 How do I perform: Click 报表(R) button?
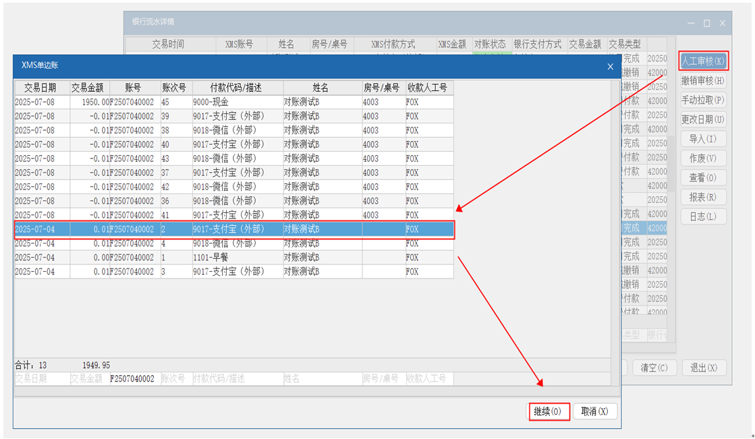tap(703, 197)
